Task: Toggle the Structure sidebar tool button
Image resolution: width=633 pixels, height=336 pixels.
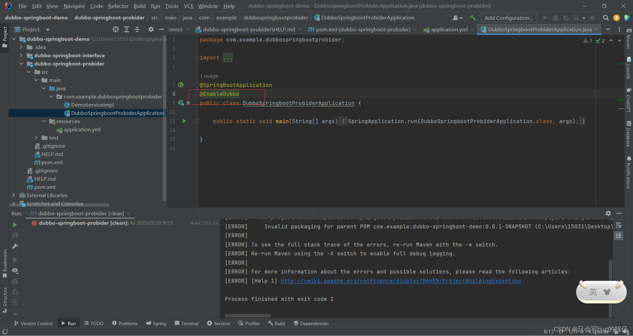Action: 5,300
